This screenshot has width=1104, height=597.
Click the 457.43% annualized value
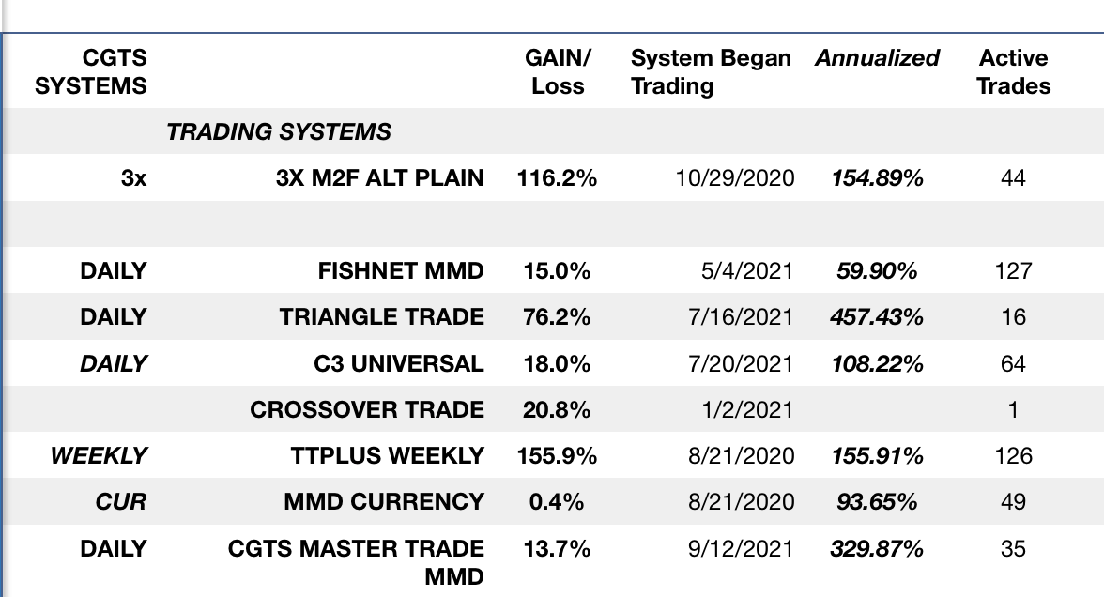[x=877, y=317]
